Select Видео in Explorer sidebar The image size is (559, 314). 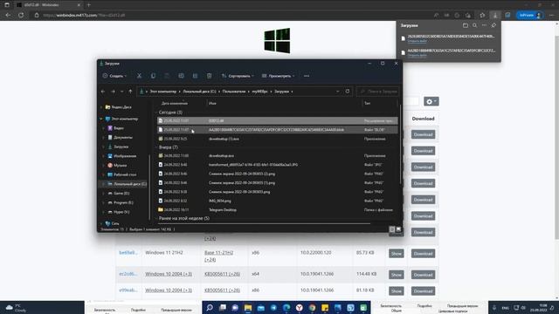pyautogui.click(x=119, y=128)
